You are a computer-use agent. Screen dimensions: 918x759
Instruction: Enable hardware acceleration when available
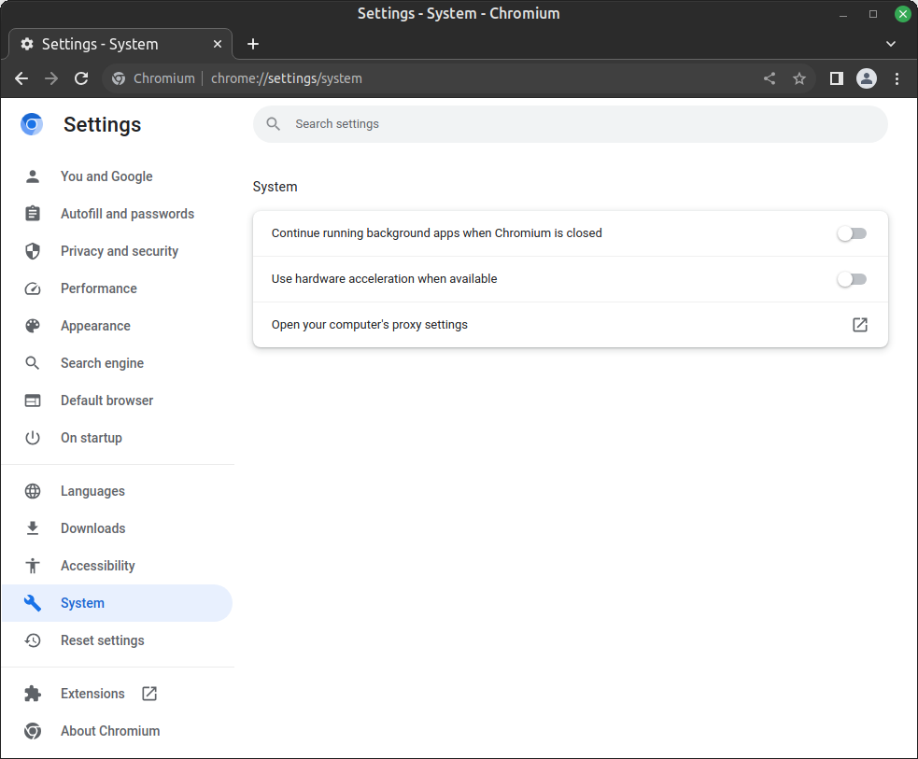click(x=852, y=279)
